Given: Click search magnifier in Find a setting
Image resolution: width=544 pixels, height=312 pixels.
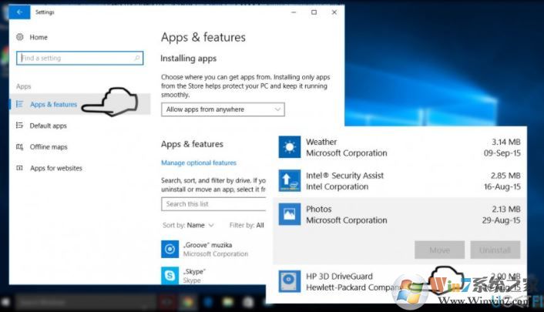Looking at the screenshot, I should pyautogui.click(x=137, y=58).
